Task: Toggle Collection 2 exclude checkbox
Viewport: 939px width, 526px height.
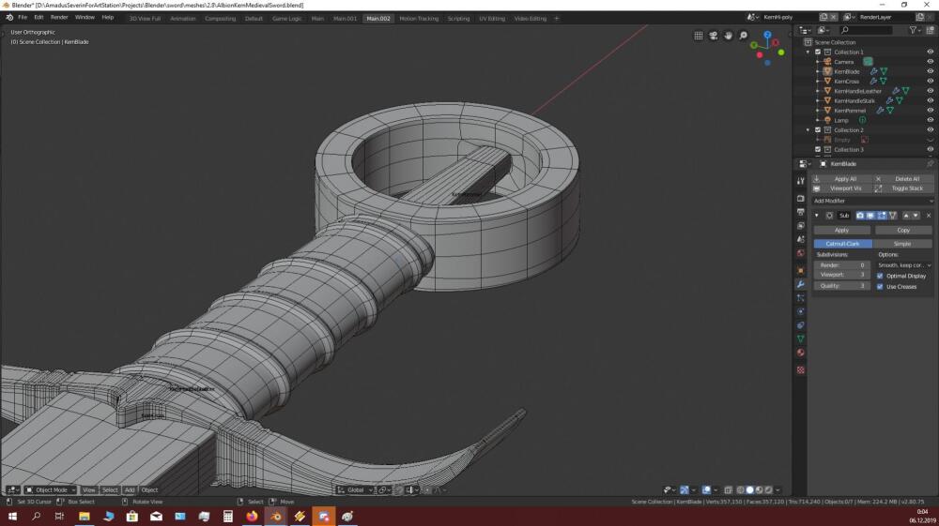Action: click(x=818, y=130)
